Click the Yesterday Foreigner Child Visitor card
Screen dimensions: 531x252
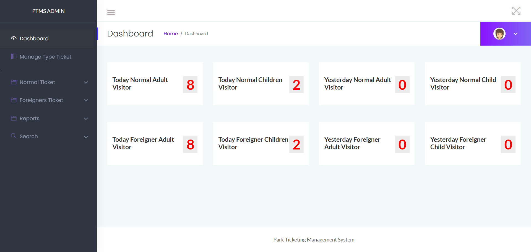click(473, 143)
